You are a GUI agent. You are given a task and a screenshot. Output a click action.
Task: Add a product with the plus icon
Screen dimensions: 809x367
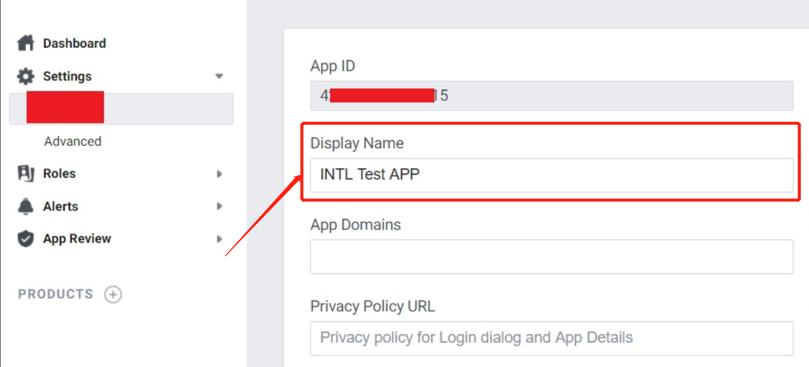click(113, 294)
